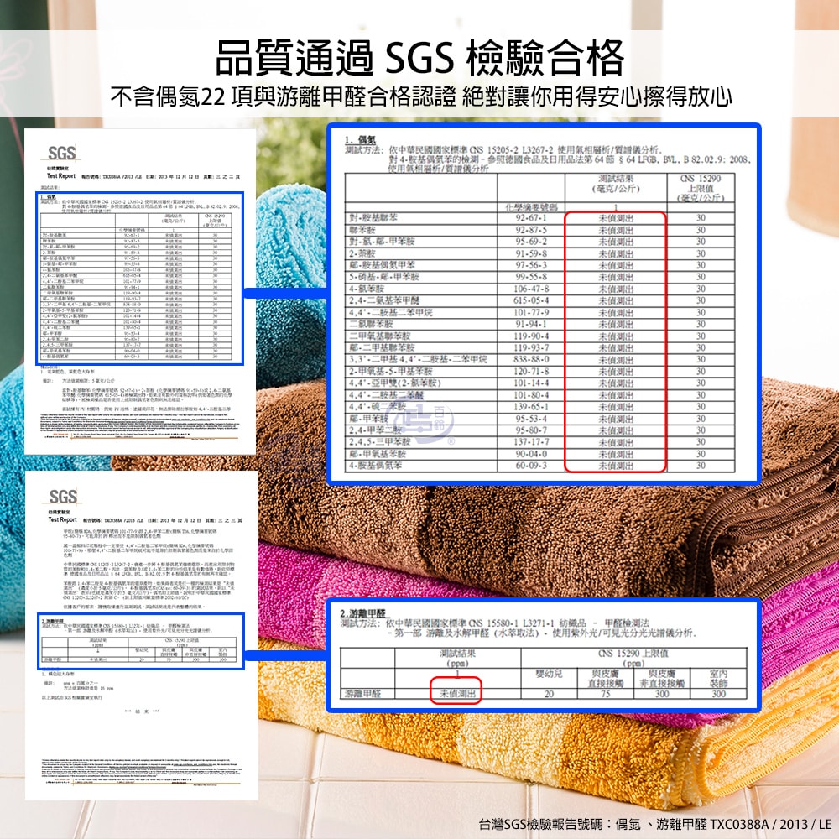Click the 與皮膚非直接接觸 column header
Screen dimensions: 839x839
pyautogui.click(x=662, y=678)
